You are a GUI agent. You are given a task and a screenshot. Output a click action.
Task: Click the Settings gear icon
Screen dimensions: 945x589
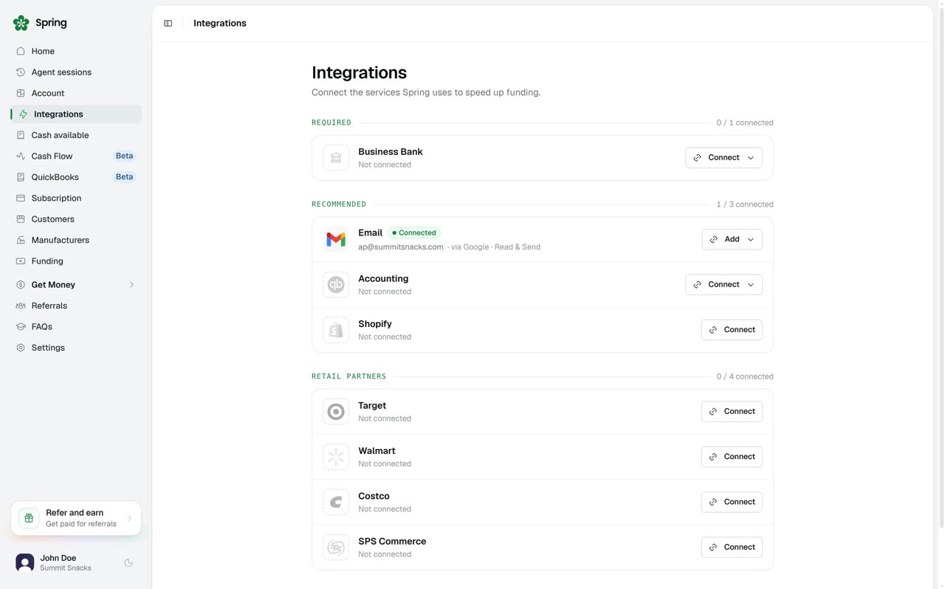click(x=21, y=348)
